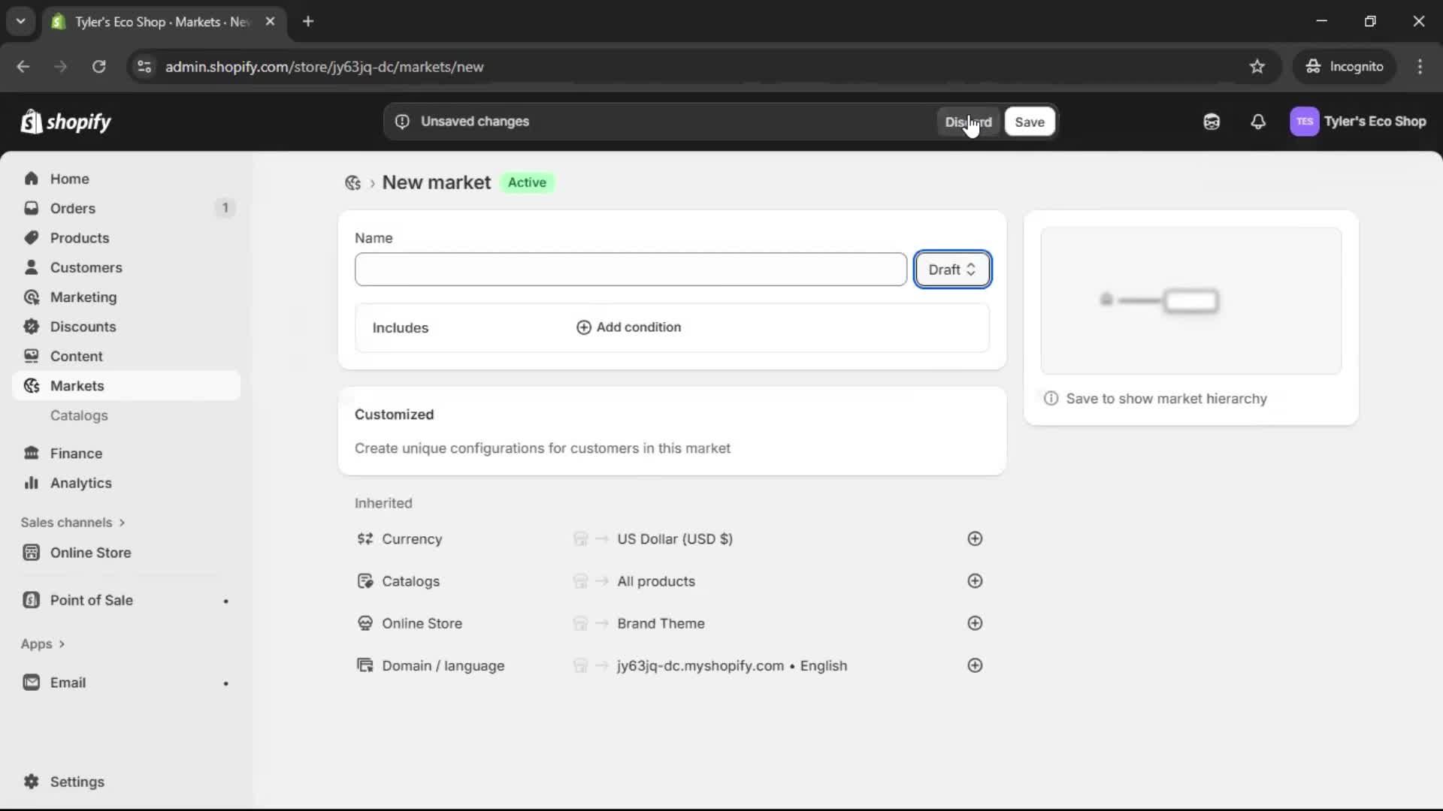Expand Currency inheritance with the plus icon
This screenshot has height=811, width=1443.
coord(975,538)
